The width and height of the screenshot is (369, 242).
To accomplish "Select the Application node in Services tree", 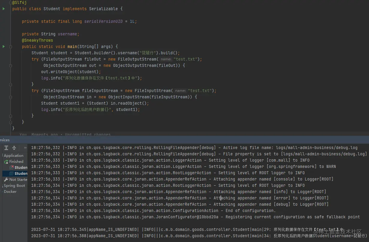I will tap(13, 155).
